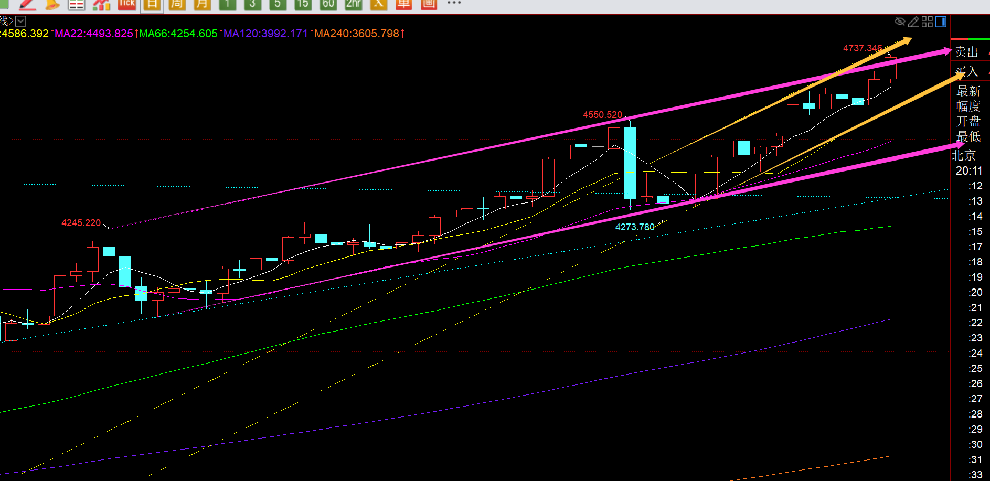Click the grid multi-chart layout icon

(x=927, y=22)
